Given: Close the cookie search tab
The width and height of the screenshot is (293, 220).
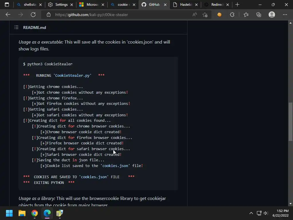Looking at the screenshot, I should click(134, 5).
